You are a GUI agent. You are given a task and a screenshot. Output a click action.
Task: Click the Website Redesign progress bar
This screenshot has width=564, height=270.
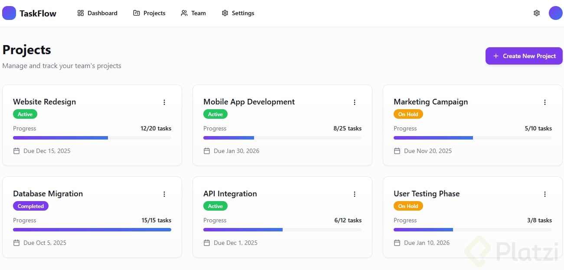point(92,138)
